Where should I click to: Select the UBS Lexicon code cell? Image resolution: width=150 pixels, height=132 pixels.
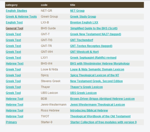[x=49, y=93]
